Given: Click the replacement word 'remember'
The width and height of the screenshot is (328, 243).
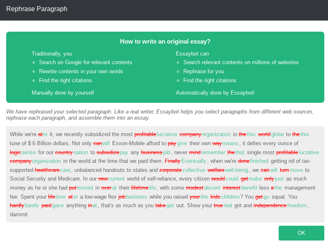Looking at the screenshot, I should pyautogui.click(x=213, y=152).
